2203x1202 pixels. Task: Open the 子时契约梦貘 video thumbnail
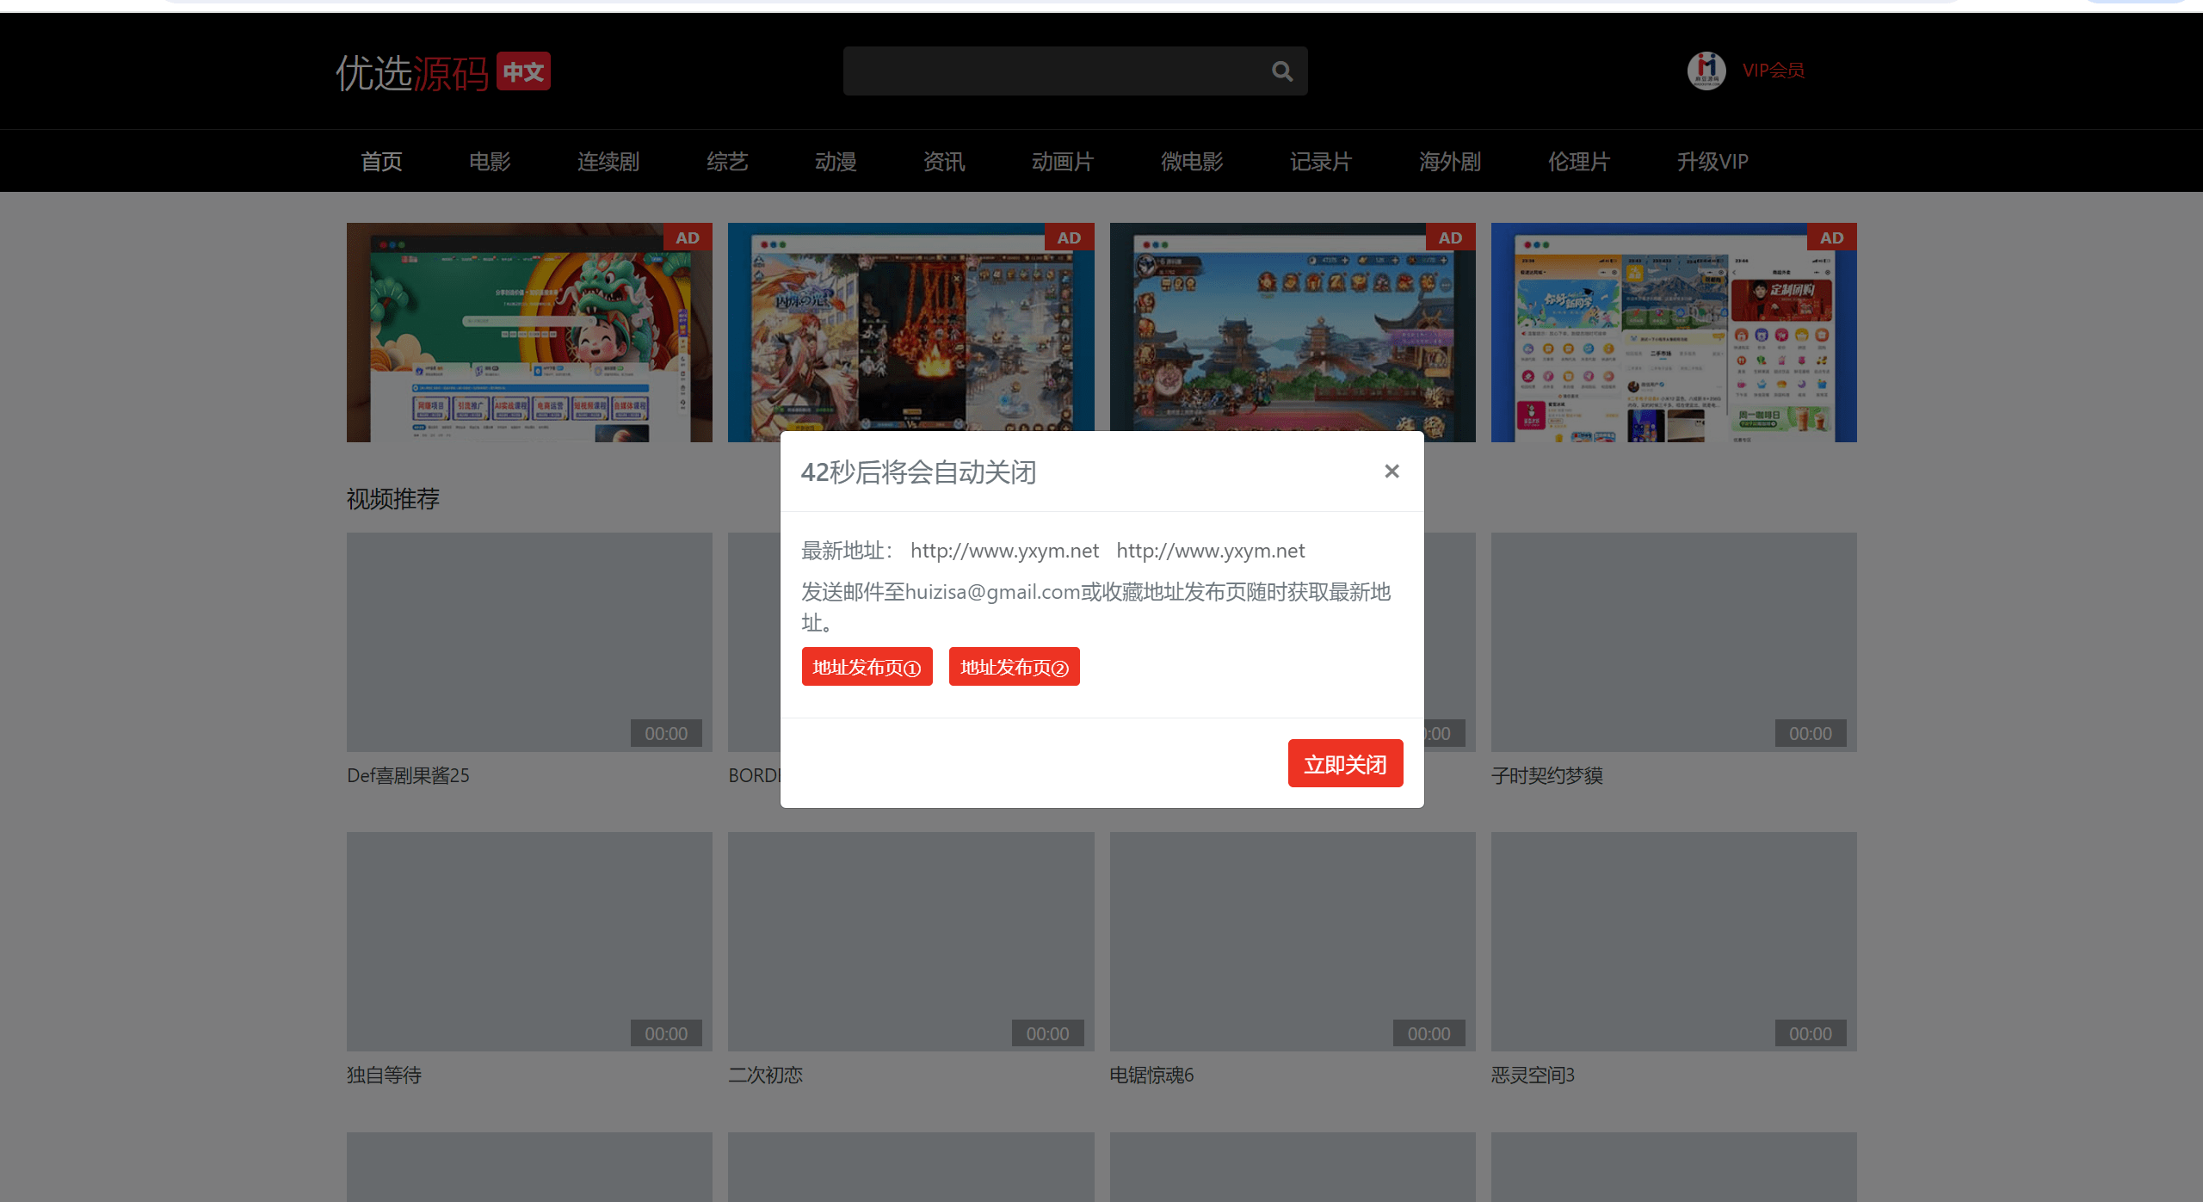pos(1674,642)
